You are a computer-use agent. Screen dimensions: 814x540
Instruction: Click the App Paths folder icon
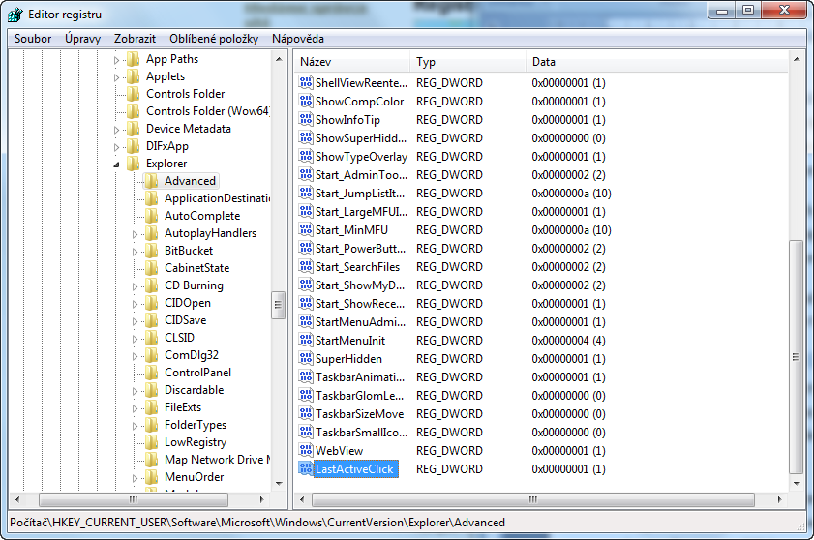[134, 59]
